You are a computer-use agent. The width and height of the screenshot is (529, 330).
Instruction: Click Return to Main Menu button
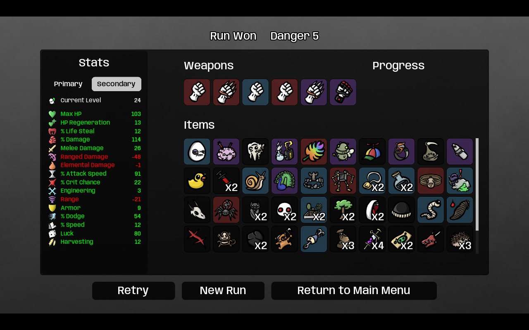coord(354,291)
